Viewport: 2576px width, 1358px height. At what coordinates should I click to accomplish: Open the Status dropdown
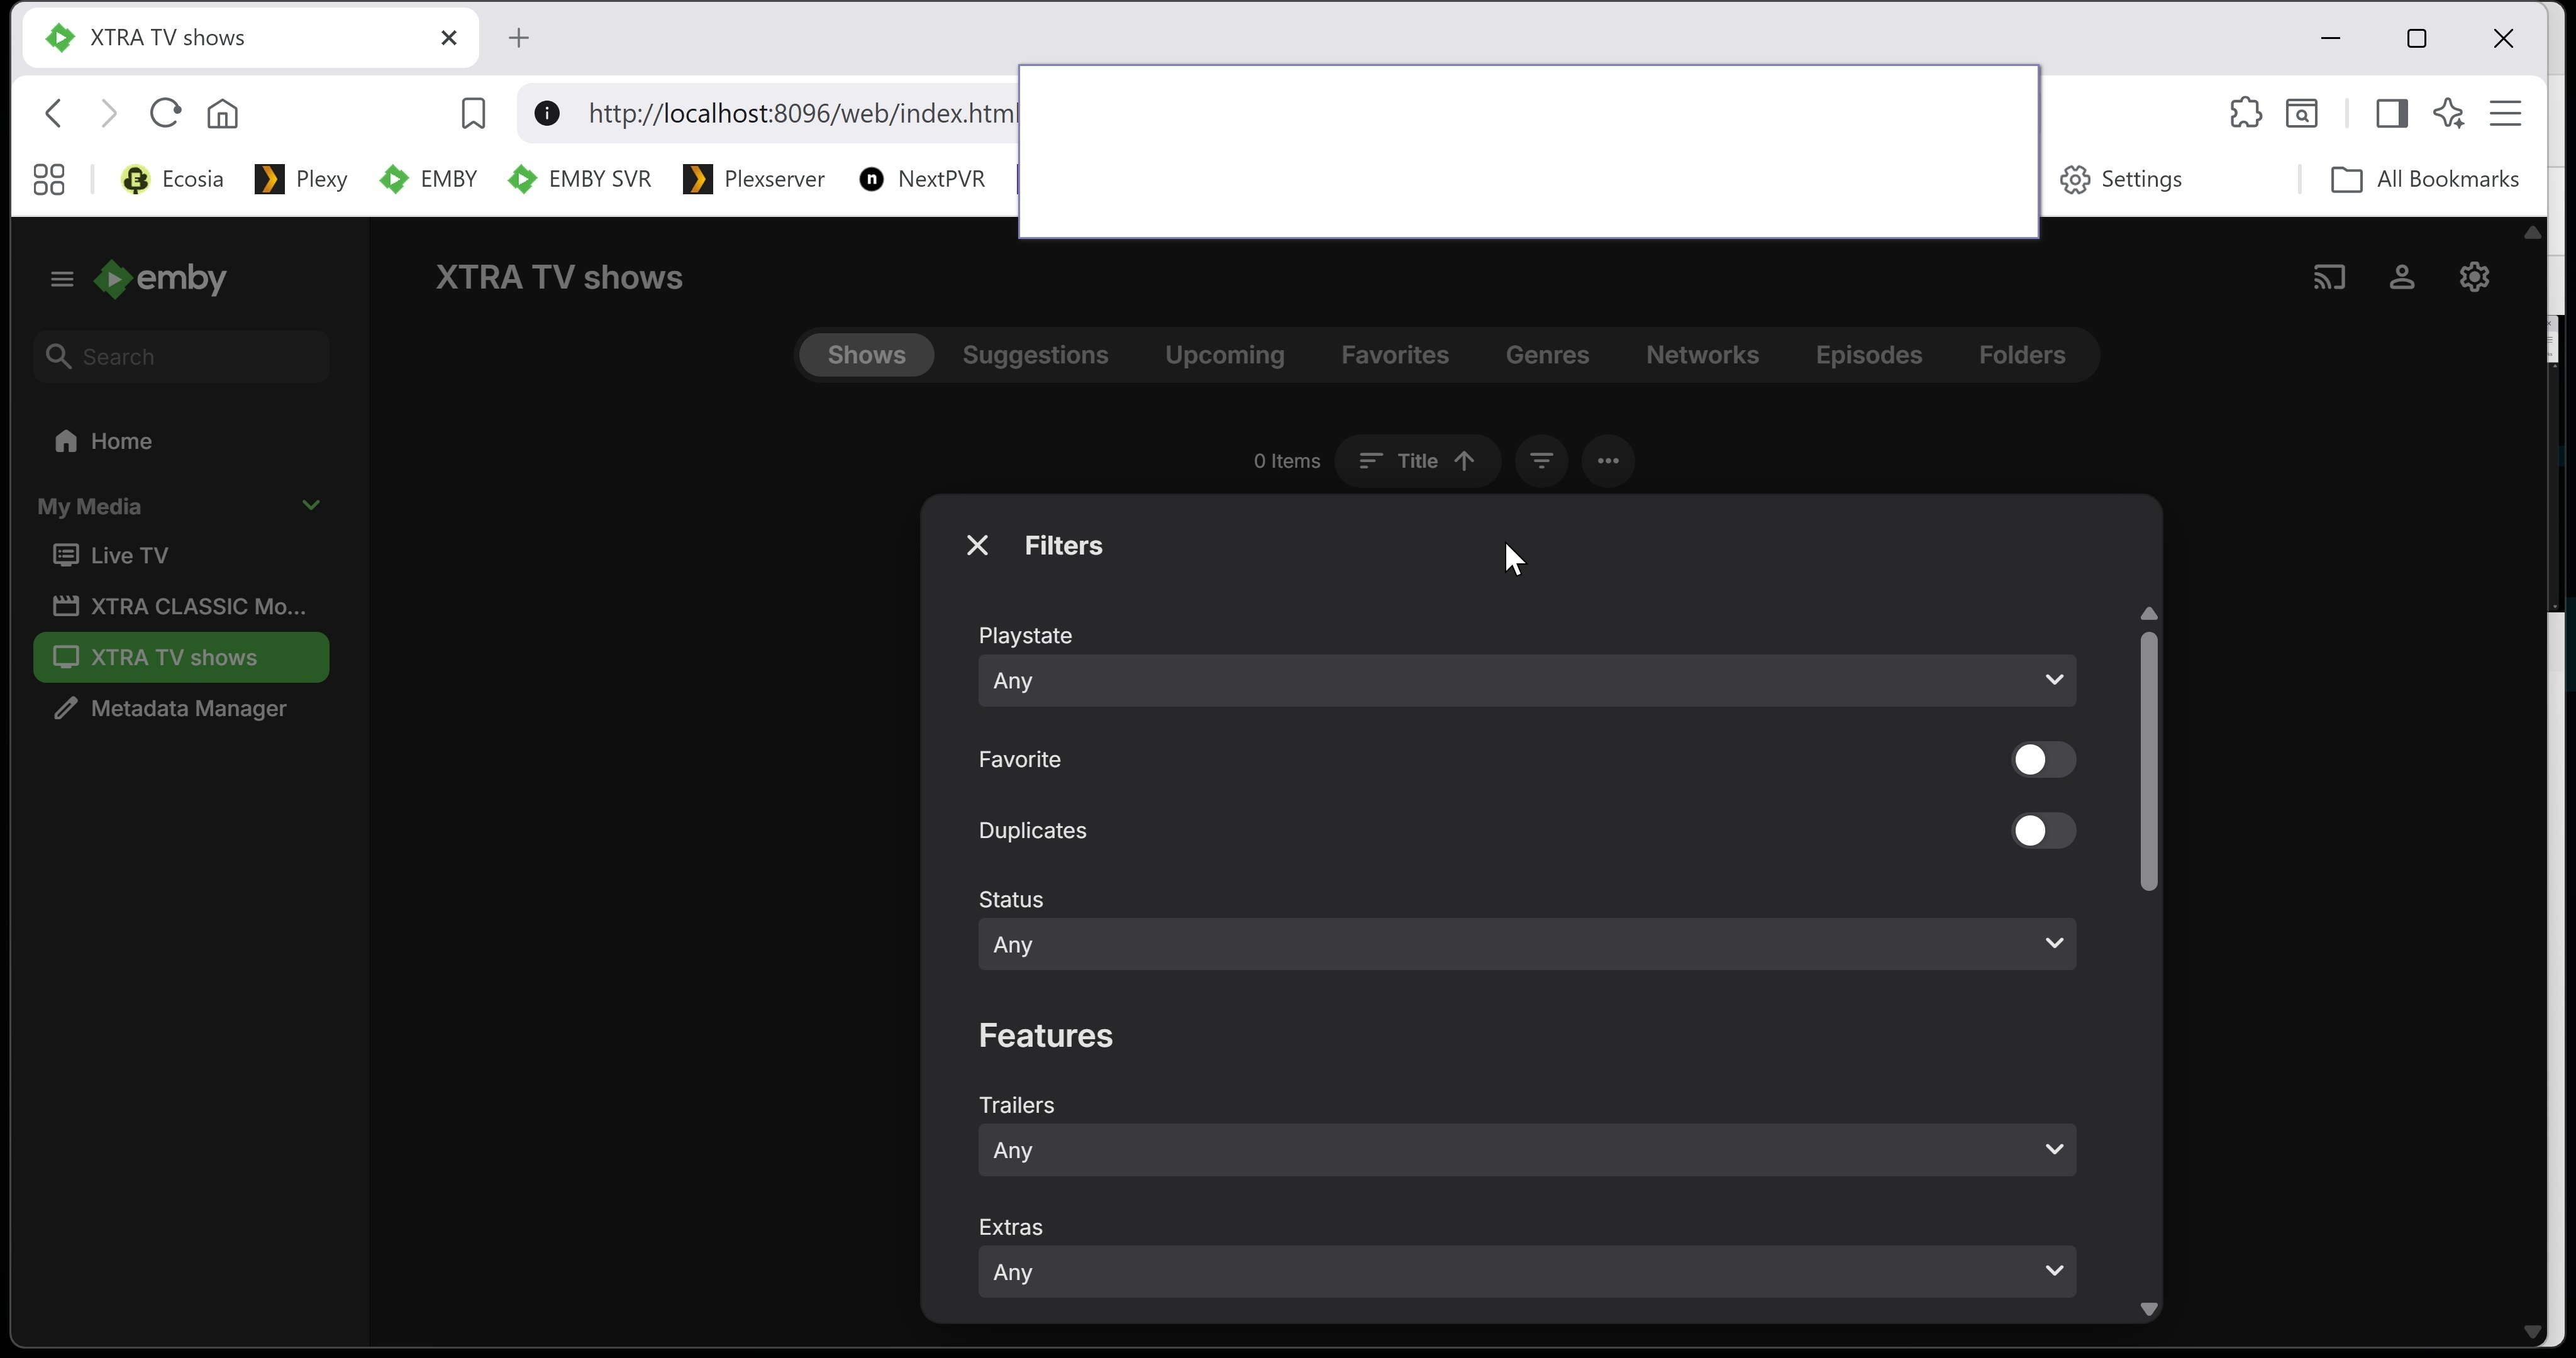coord(1526,944)
